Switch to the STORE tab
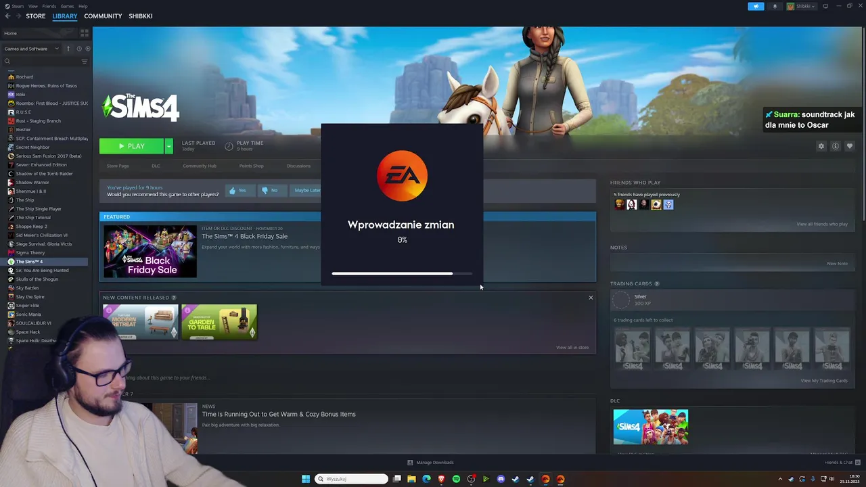The image size is (866, 487). 36,16
